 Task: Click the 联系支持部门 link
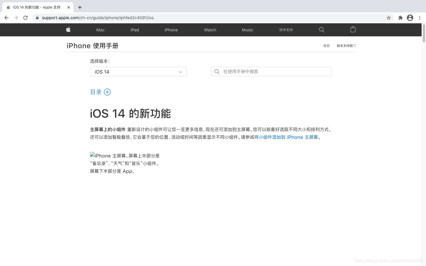point(346,46)
